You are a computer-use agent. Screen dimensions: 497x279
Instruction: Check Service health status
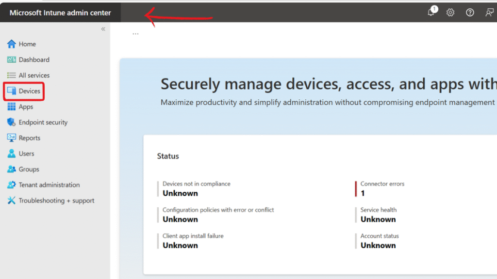point(379,210)
